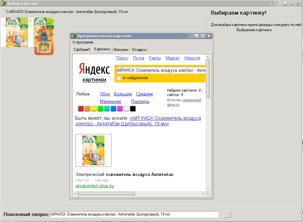303x222 pixels.
Task: Pick the white color filter swatch
Action: [x=126, y=109]
